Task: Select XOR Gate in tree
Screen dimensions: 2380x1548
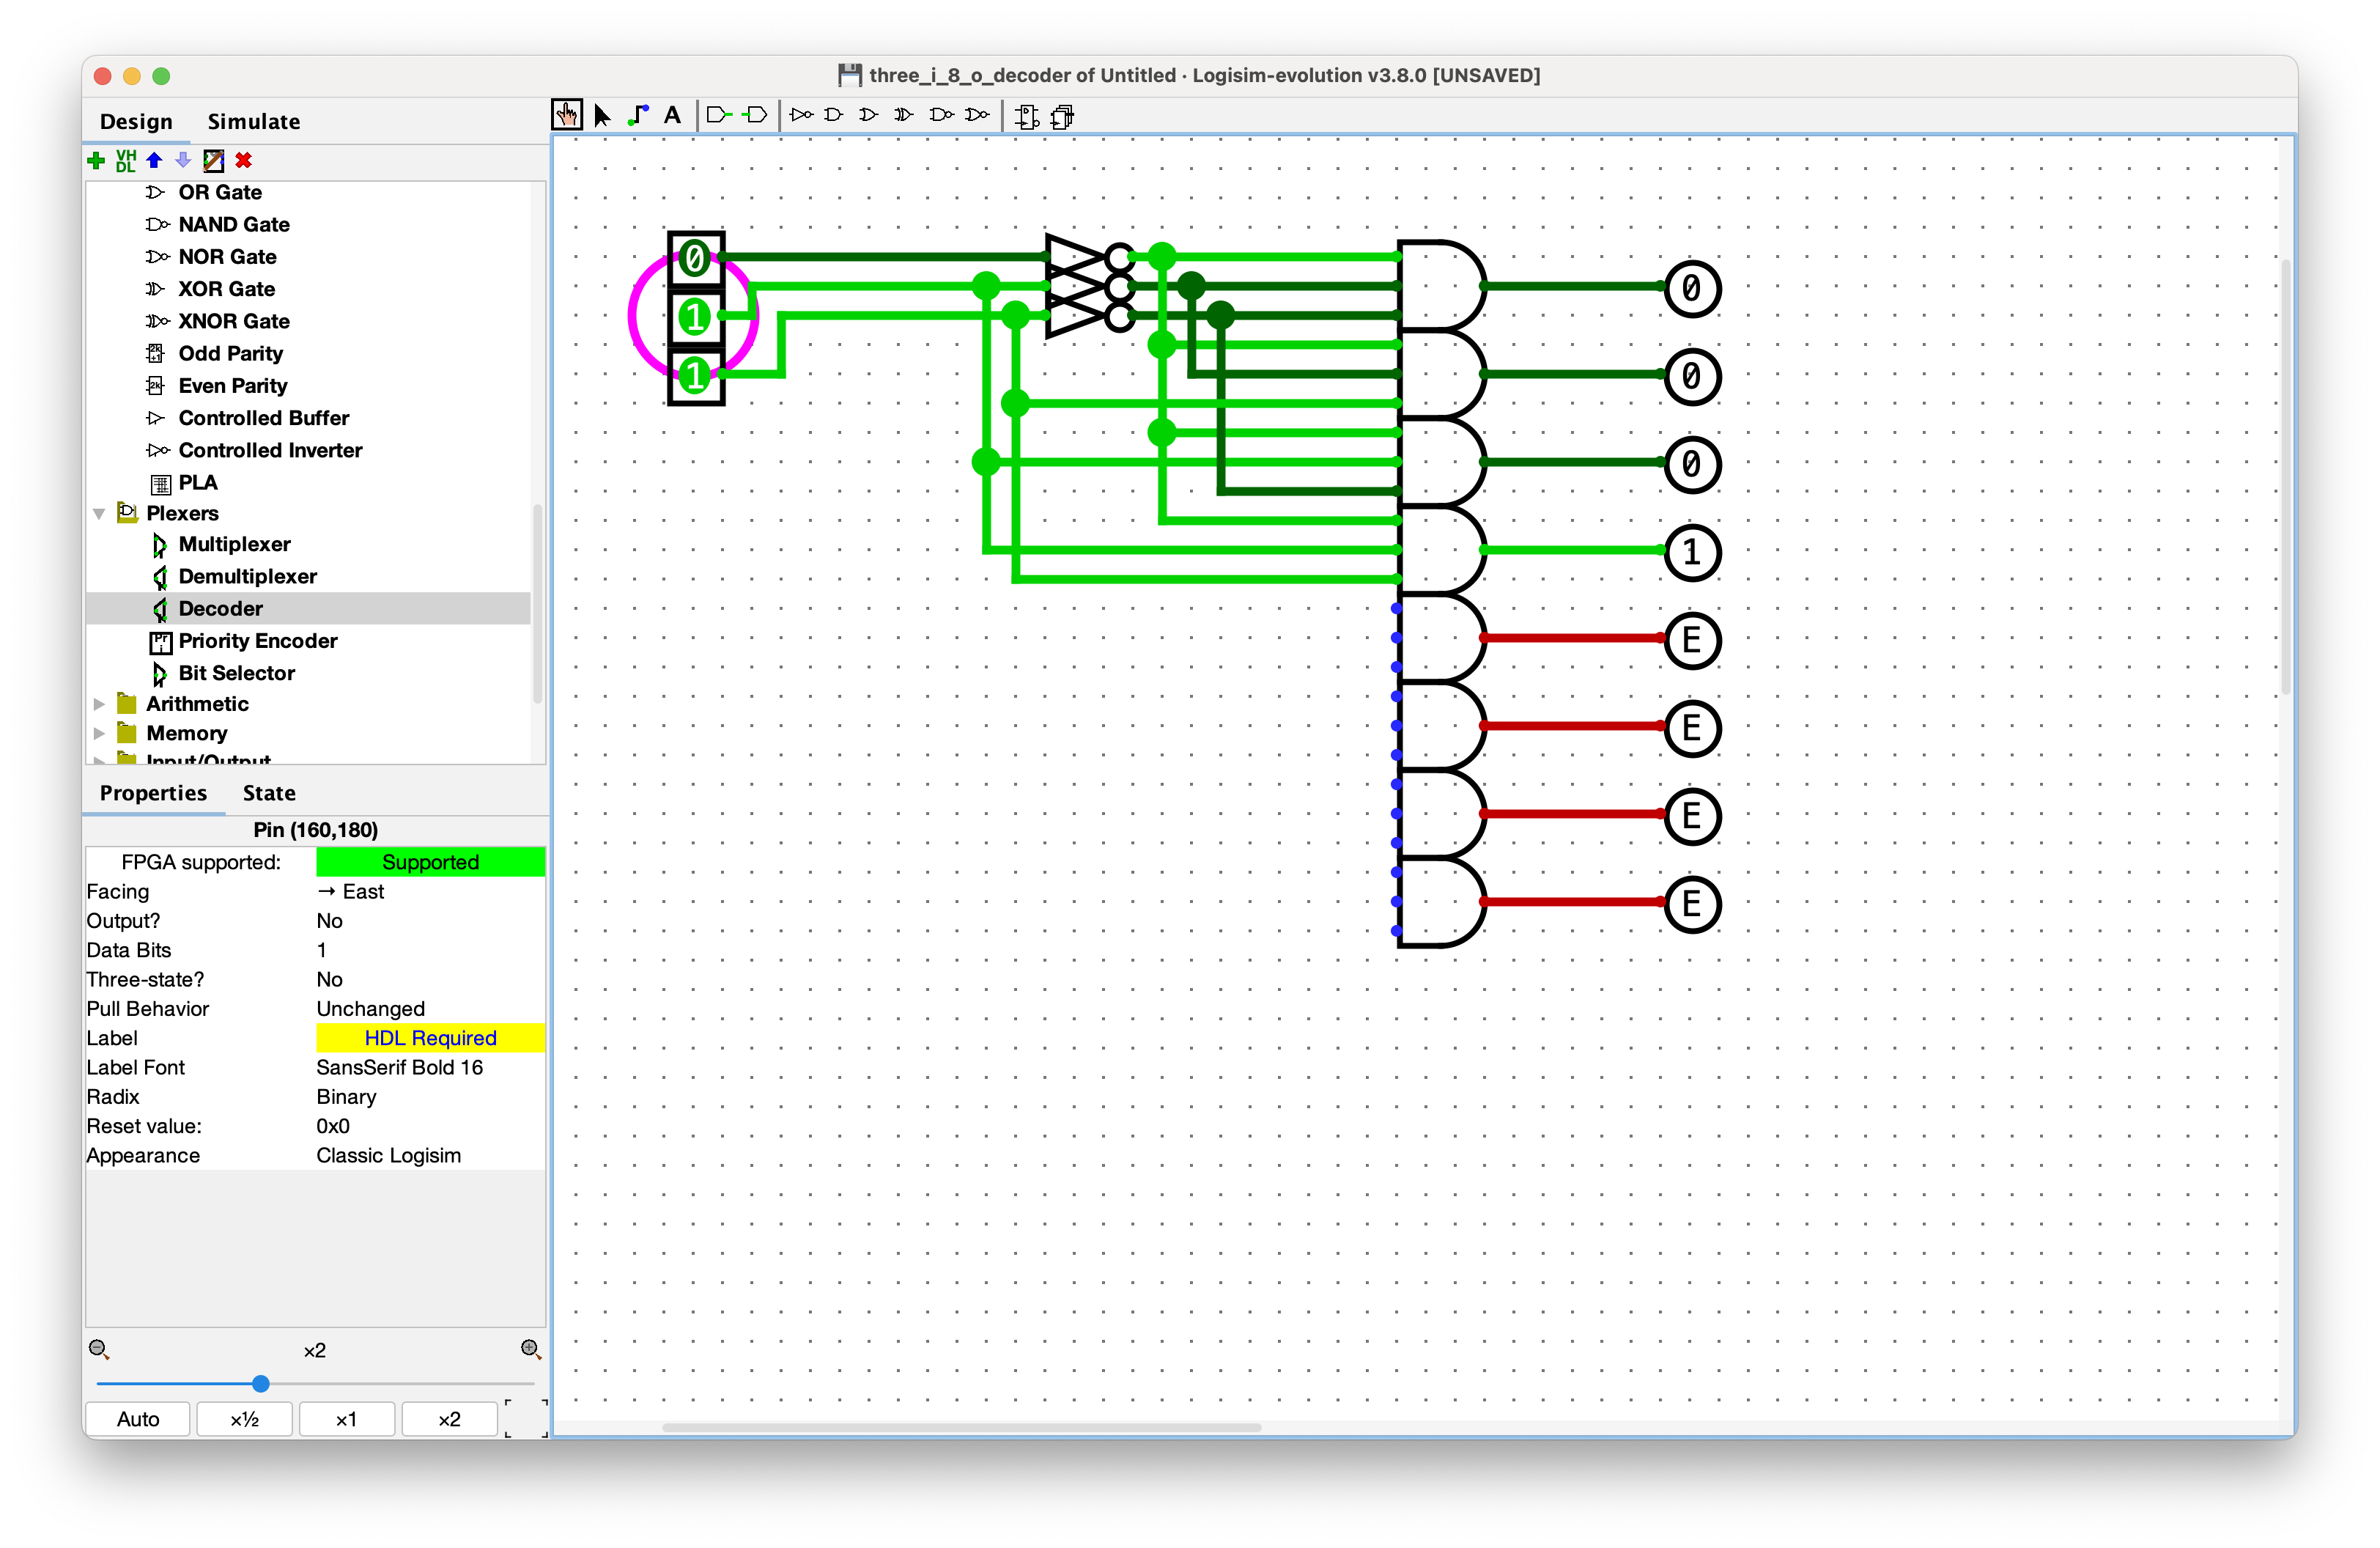Action: click(226, 290)
